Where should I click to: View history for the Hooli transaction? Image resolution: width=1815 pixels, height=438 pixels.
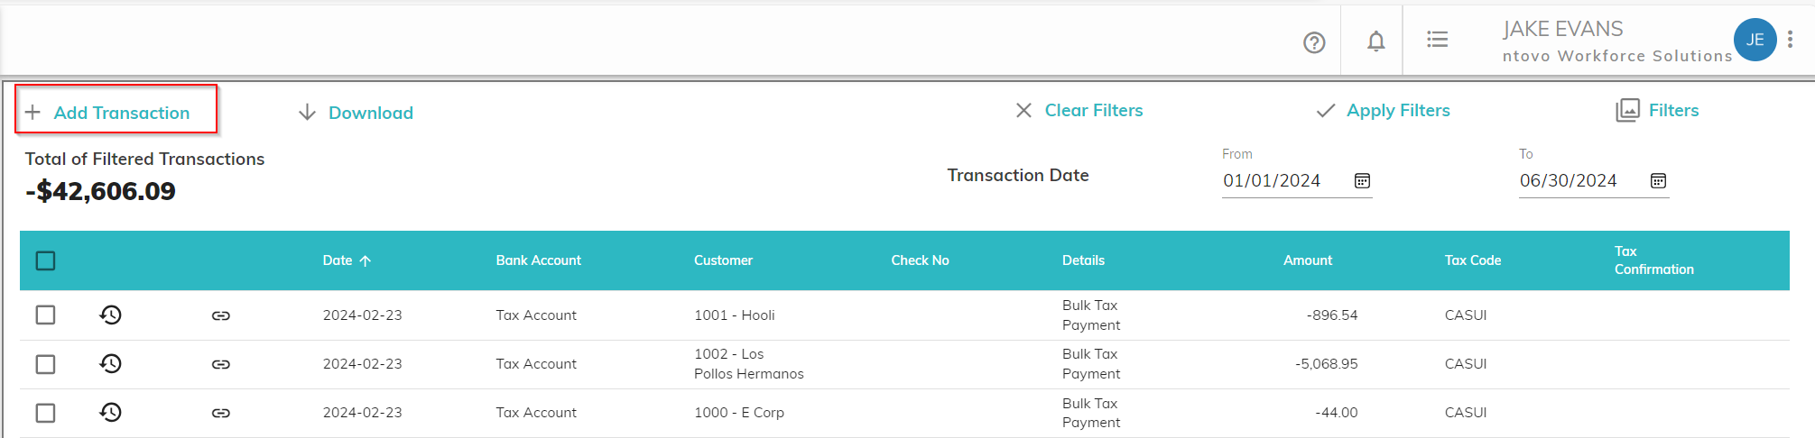click(x=110, y=315)
